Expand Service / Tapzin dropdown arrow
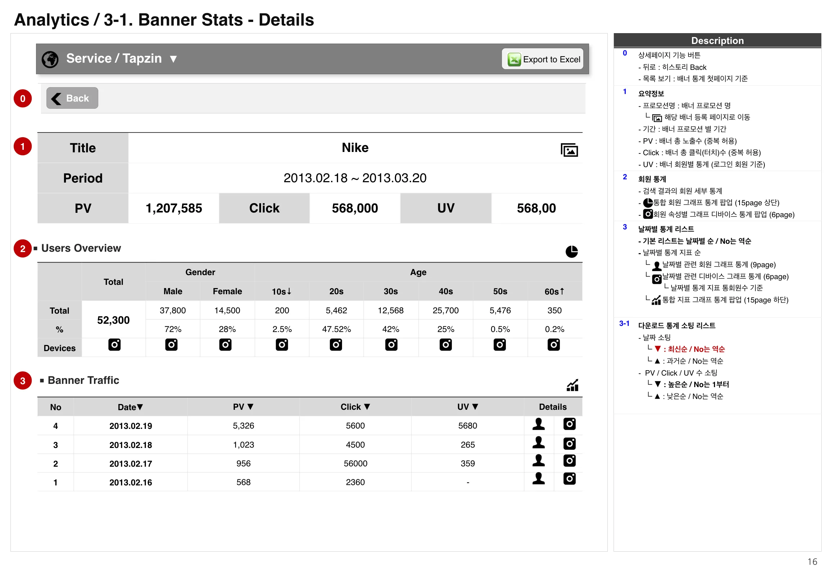 [173, 59]
